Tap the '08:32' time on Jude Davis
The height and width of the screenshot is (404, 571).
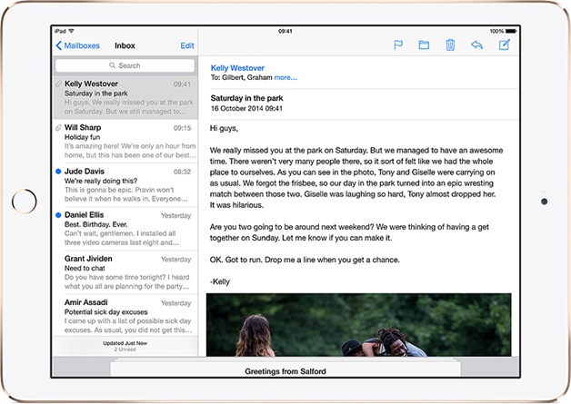(182, 172)
